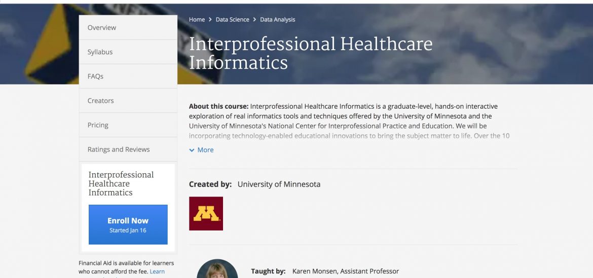Select instructor name Karen Monsen, Assistant Professor
Screen dimensions: 593x278
point(346,271)
